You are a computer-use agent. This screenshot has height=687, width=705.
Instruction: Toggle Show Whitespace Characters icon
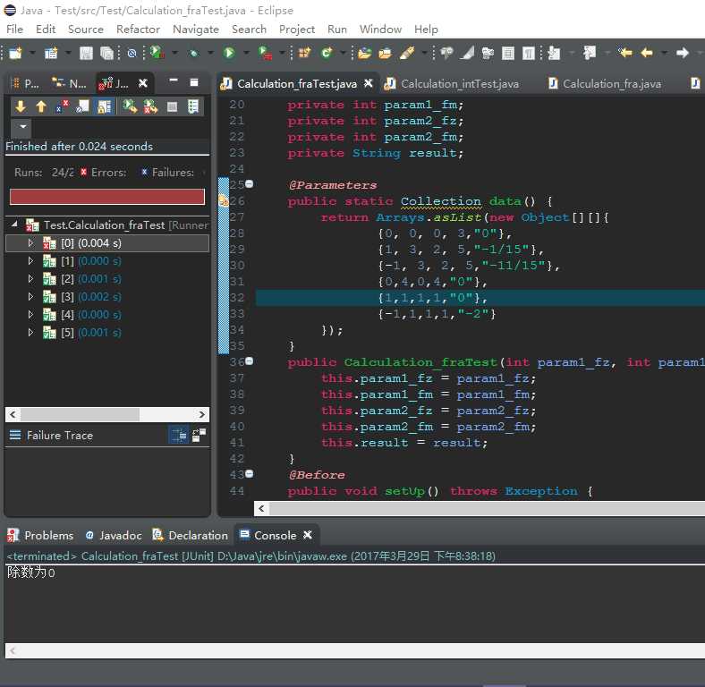click(529, 53)
